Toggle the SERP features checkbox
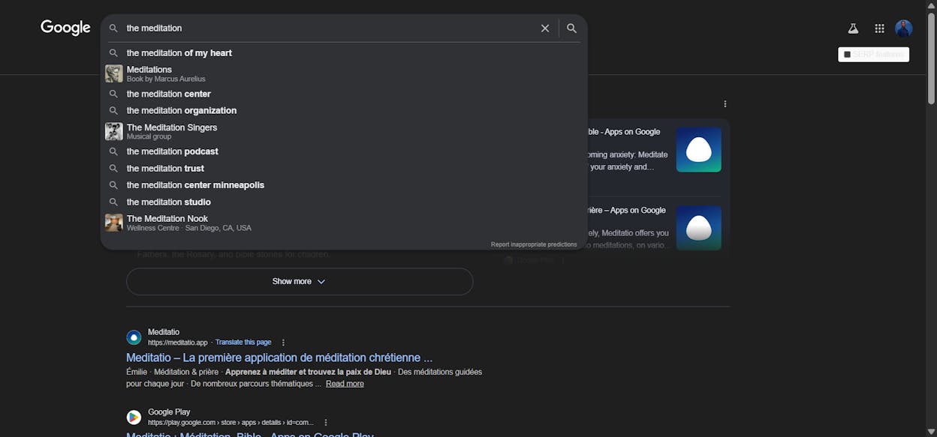Image resolution: width=937 pixels, height=437 pixels. pos(848,55)
